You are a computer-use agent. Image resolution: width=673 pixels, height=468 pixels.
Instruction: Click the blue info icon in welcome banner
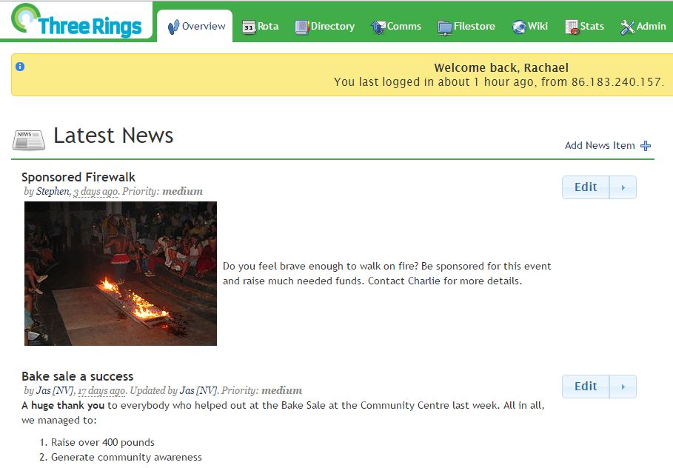pos(20,67)
